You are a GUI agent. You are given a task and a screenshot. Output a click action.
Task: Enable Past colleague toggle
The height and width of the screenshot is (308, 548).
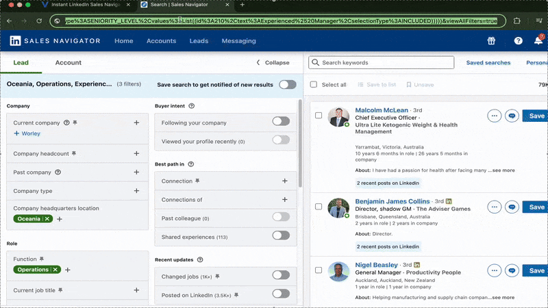pyautogui.click(x=281, y=217)
